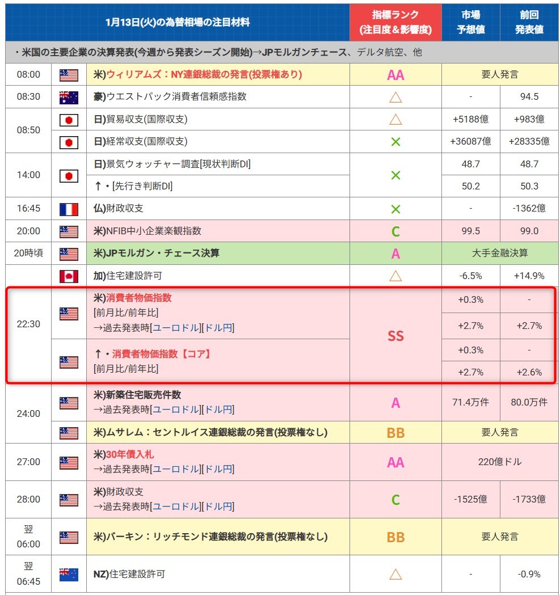Image resolution: width=560 pixels, height=595 pixels.
Task: Click the Australian flag beside ウエストパック消費者信頼感指数
Action: (x=69, y=97)
